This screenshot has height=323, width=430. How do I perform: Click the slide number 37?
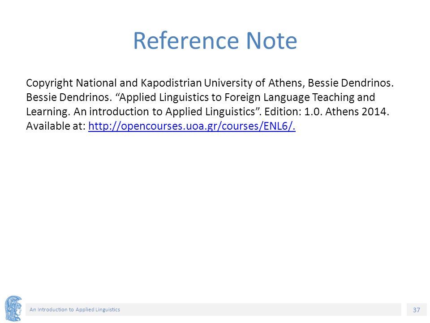[416, 310]
